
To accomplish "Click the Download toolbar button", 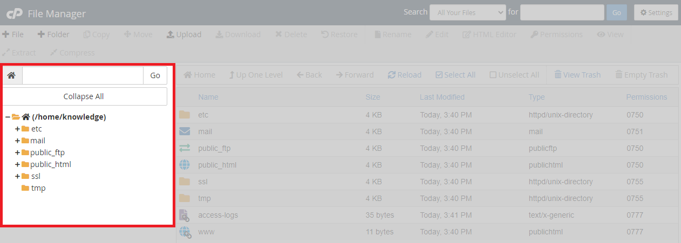I will pyautogui.click(x=238, y=34).
